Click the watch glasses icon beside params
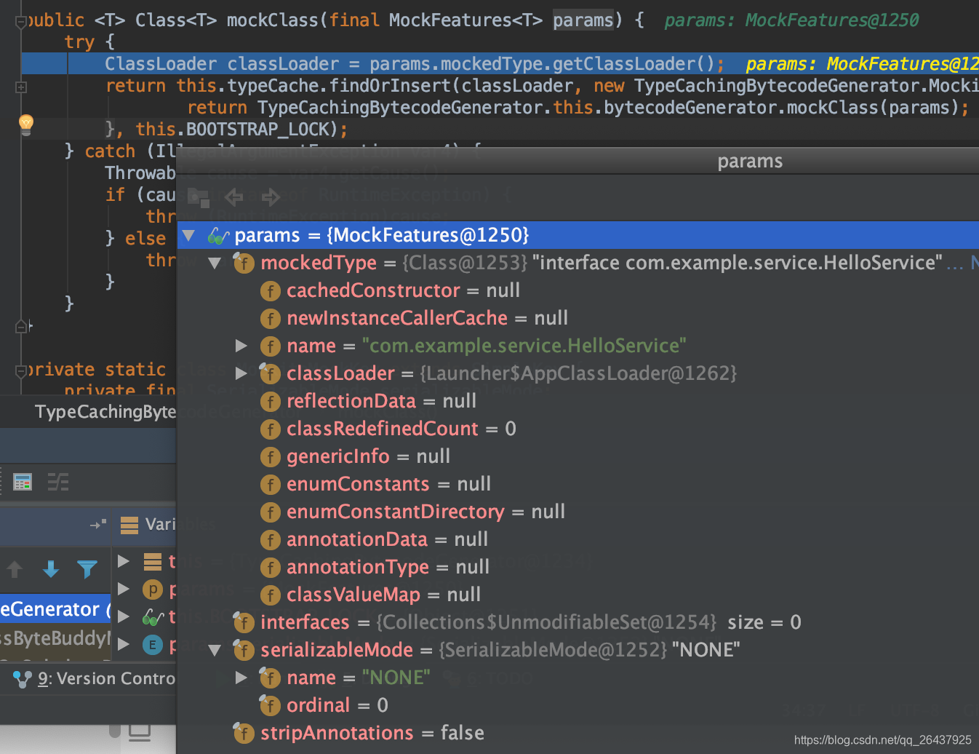 coord(217,235)
